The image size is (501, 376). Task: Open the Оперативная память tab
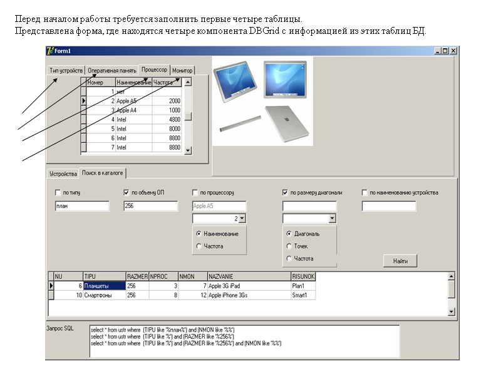pos(112,71)
